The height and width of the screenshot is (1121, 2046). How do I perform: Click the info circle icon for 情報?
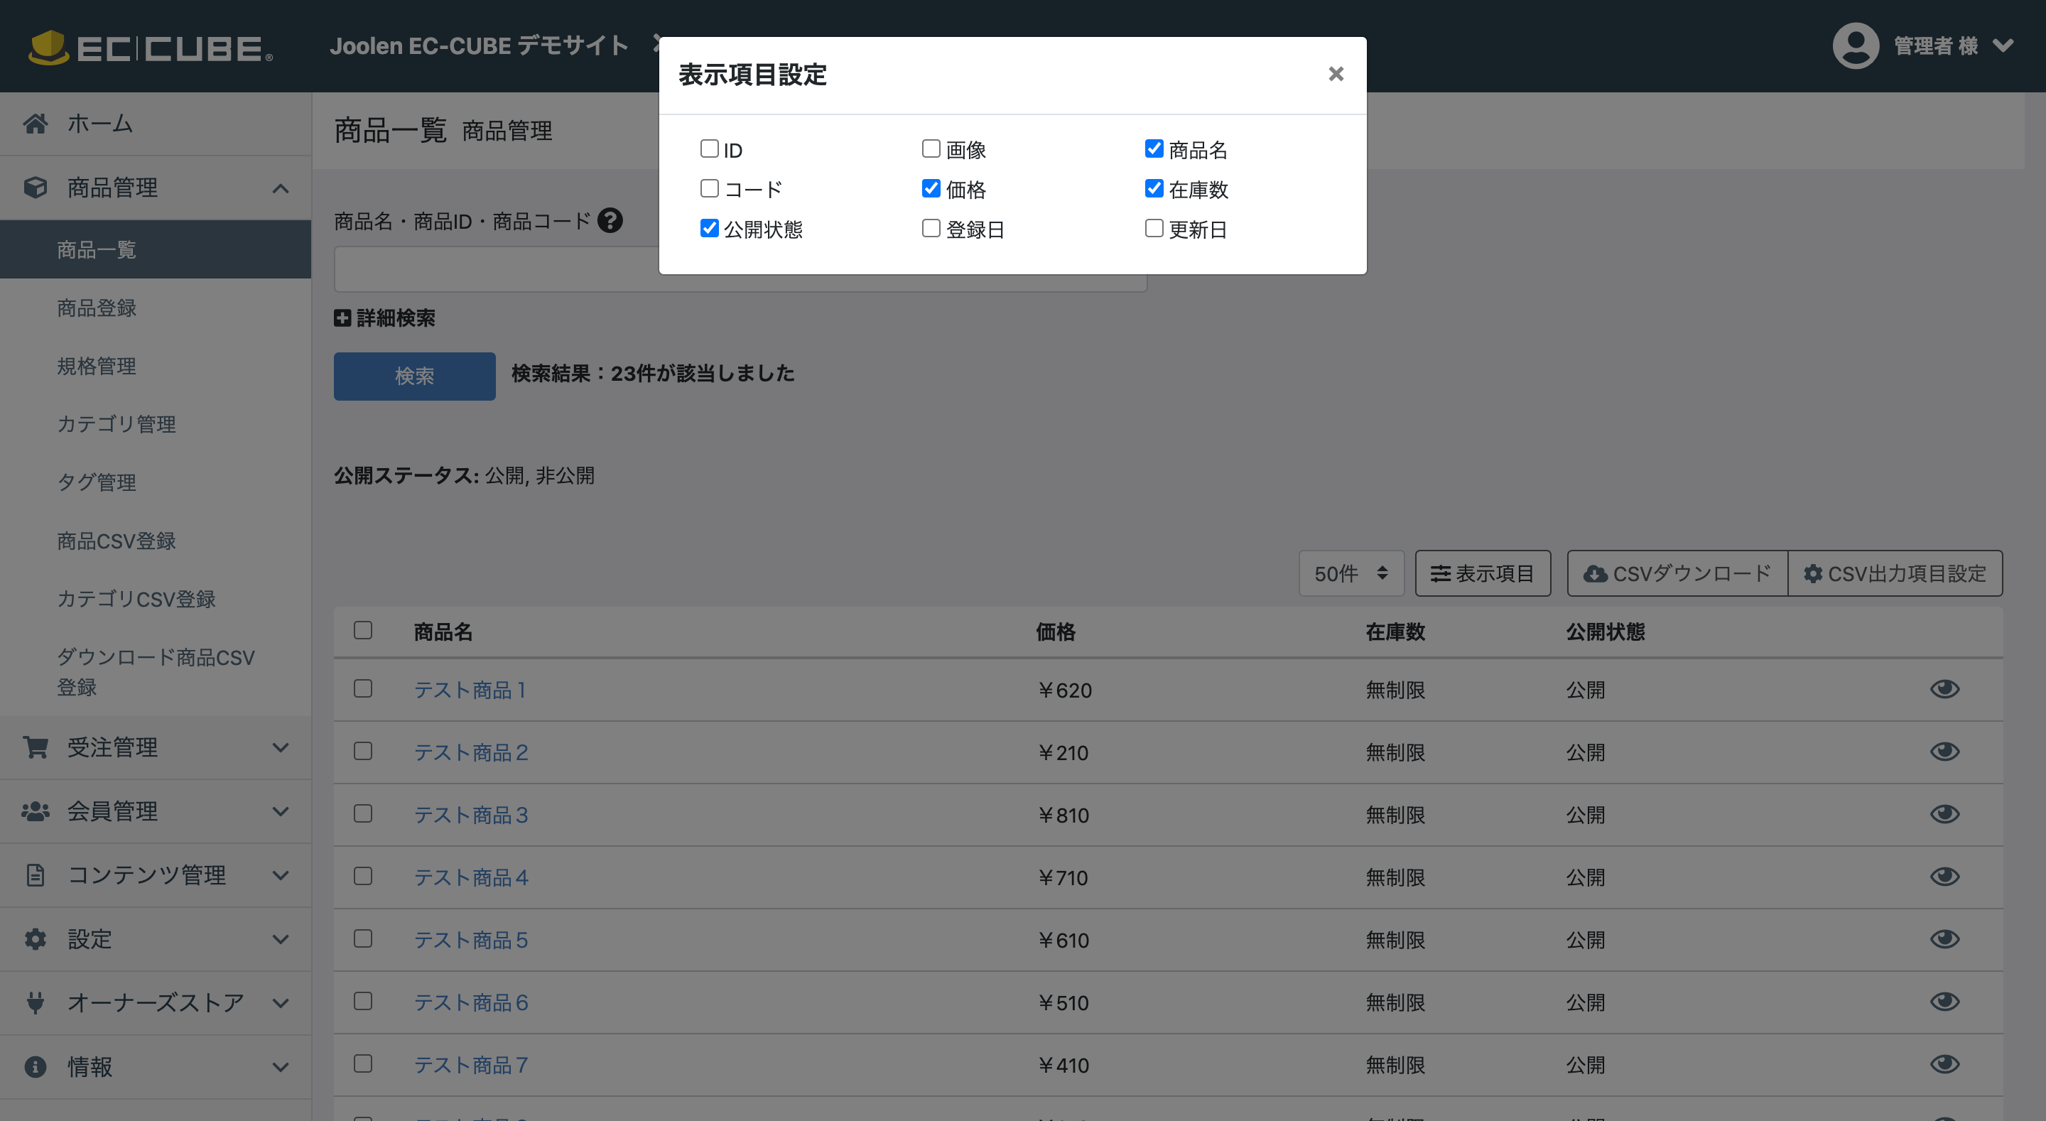tap(35, 1066)
